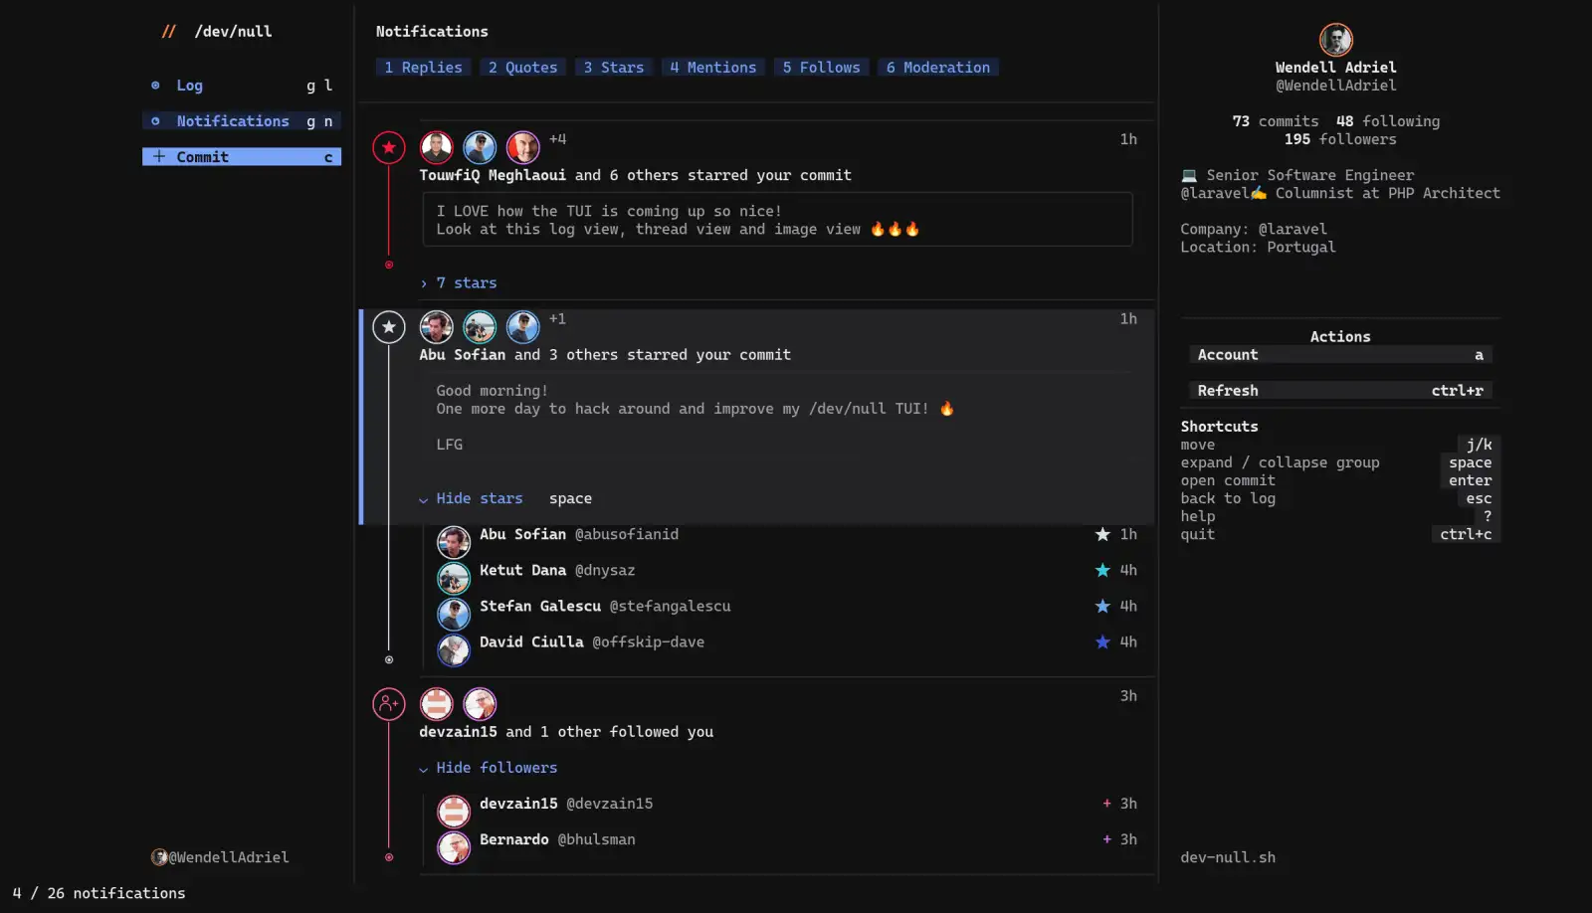Image resolution: width=1592 pixels, height=913 pixels.
Task: Switch to the Mentions tab
Action: pyautogui.click(x=712, y=68)
